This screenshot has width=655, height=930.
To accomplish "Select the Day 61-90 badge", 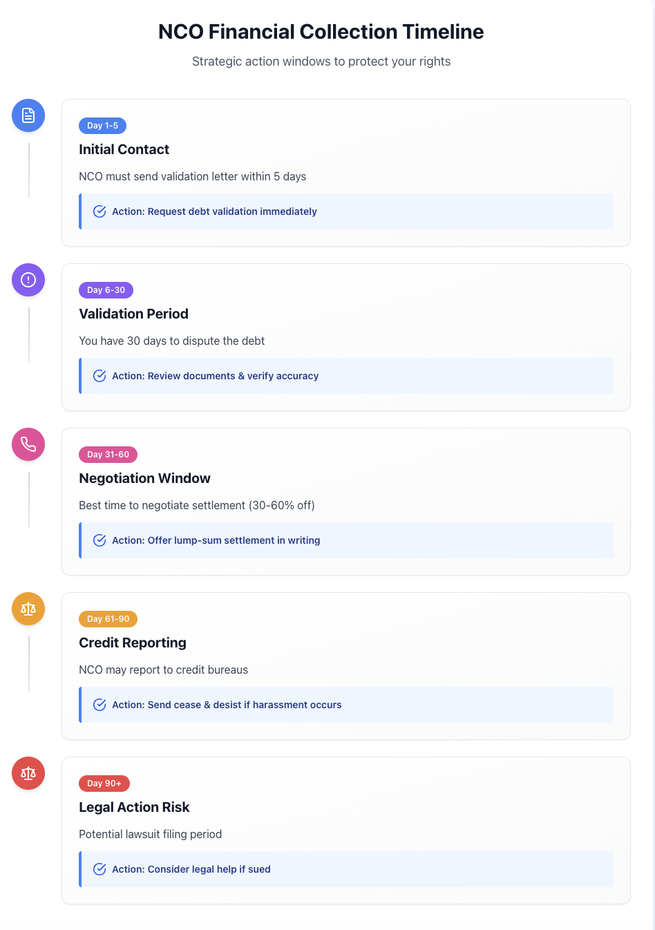I will 108,619.
